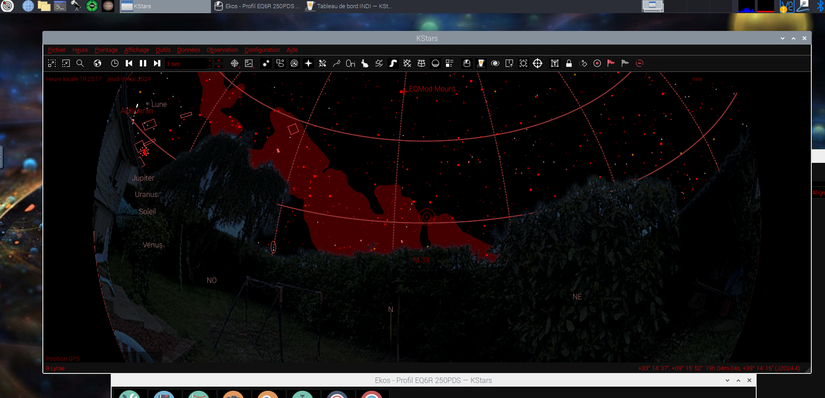The width and height of the screenshot is (825, 398).
Task: Click the up arrow beside the time step
Action: pos(219,61)
